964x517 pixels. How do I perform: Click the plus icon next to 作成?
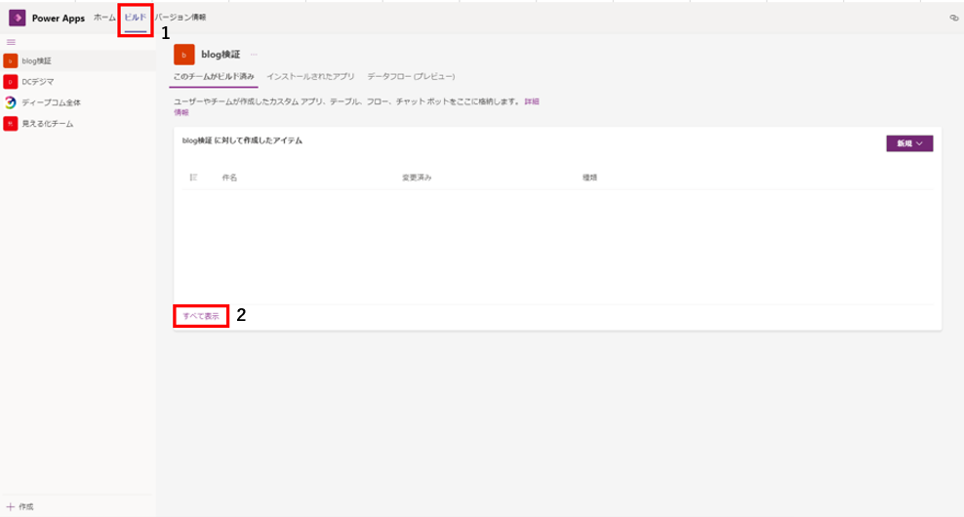(10, 506)
